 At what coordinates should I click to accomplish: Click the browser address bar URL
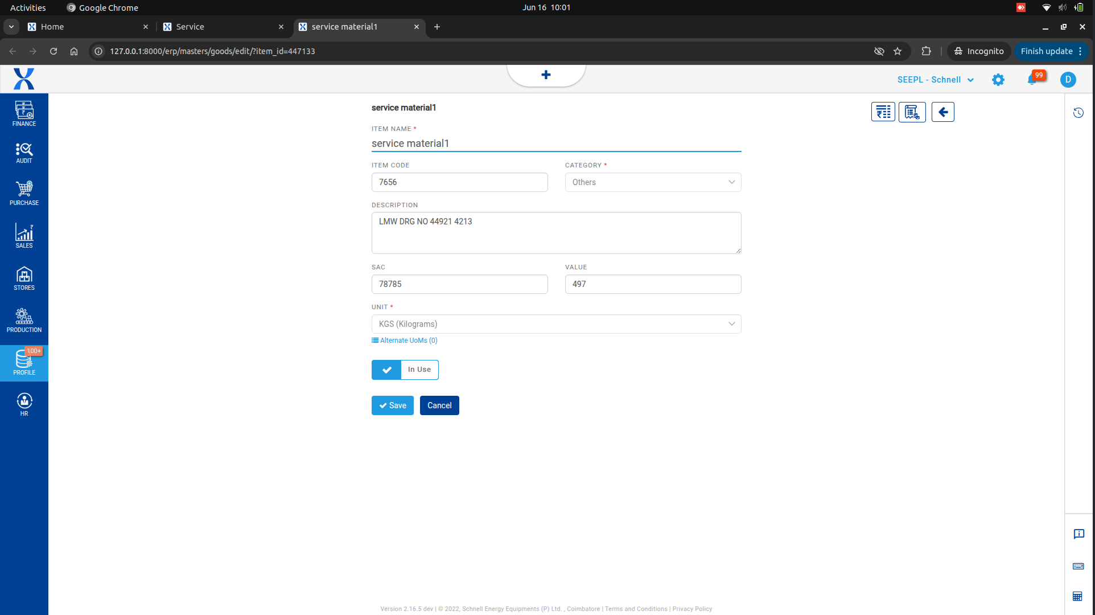pos(212,51)
